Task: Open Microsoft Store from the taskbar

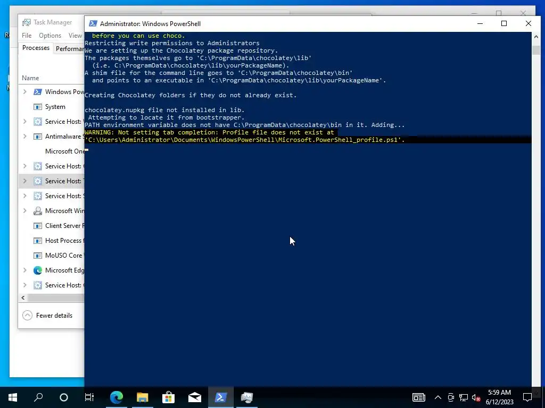Action: [x=169, y=397]
